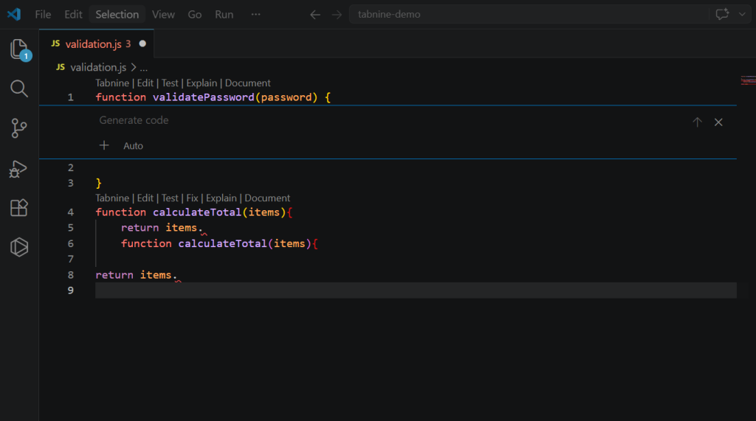The height and width of the screenshot is (421, 756).
Task: Open the Explorer view in activity bar
Action: pyautogui.click(x=19, y=49)
